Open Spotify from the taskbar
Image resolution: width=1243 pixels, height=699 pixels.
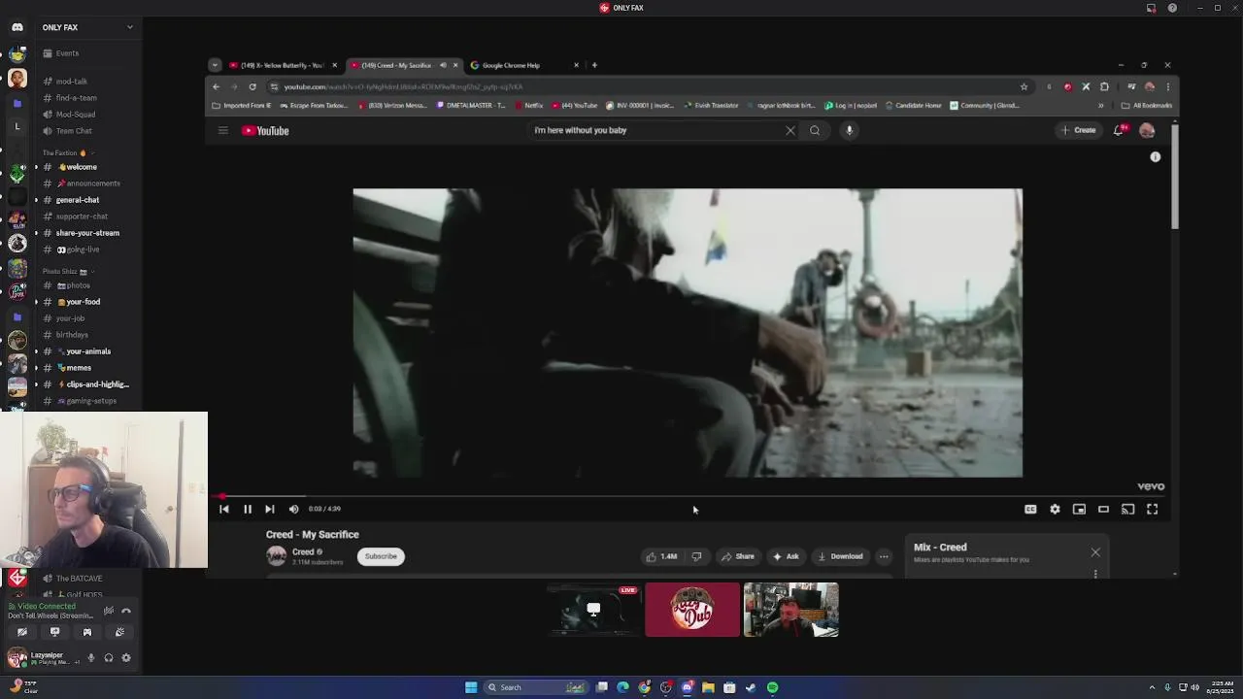(772, 687)
